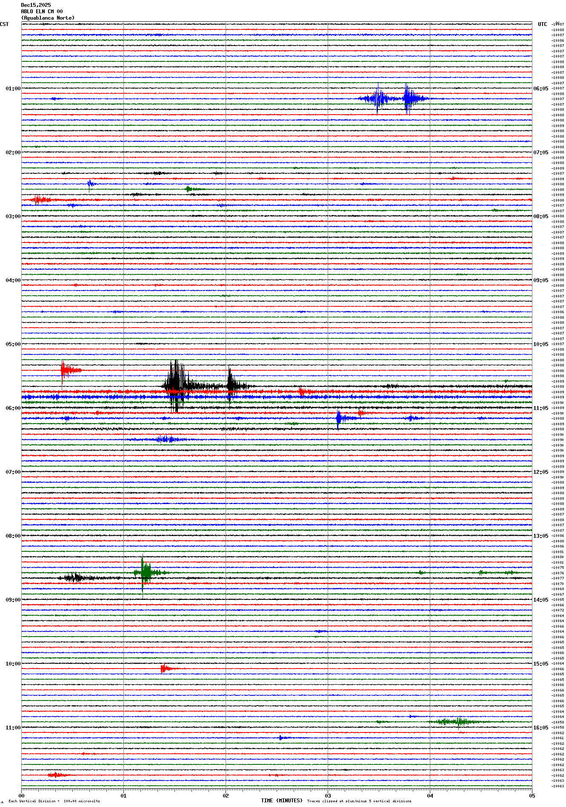Click the vertical division microvolts scale note
566x807 pixels.
(x=54, y=801)
